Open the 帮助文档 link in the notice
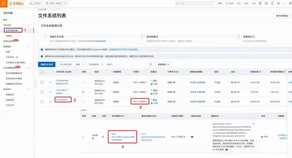292x158 pixels. click(137, 56)
